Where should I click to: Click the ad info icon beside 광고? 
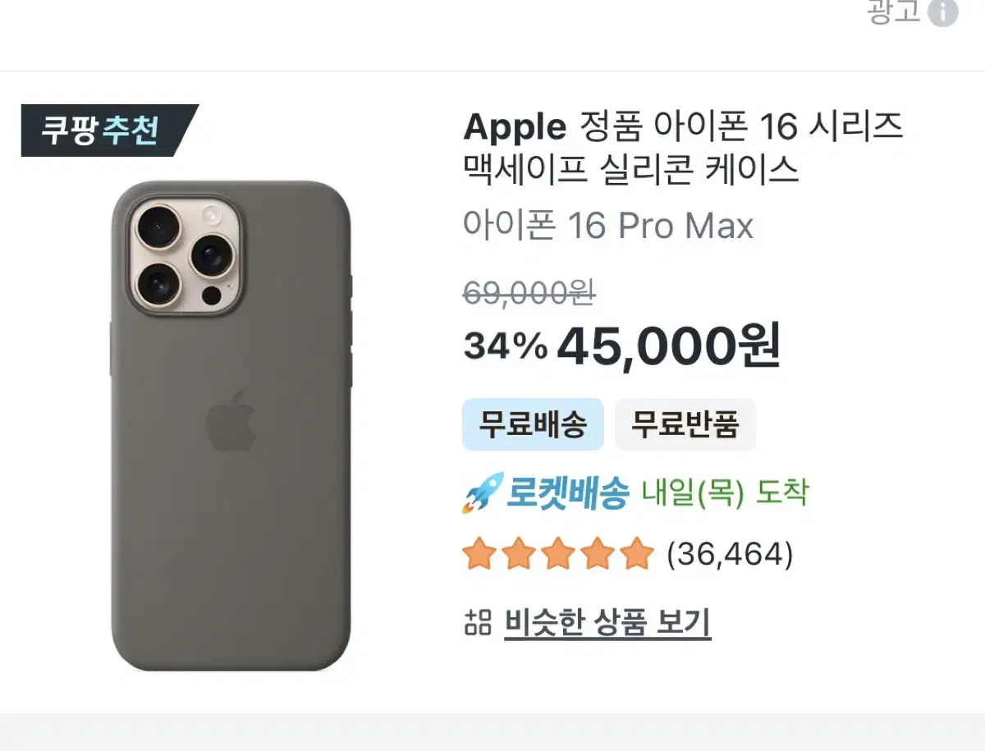pos(942,11)
